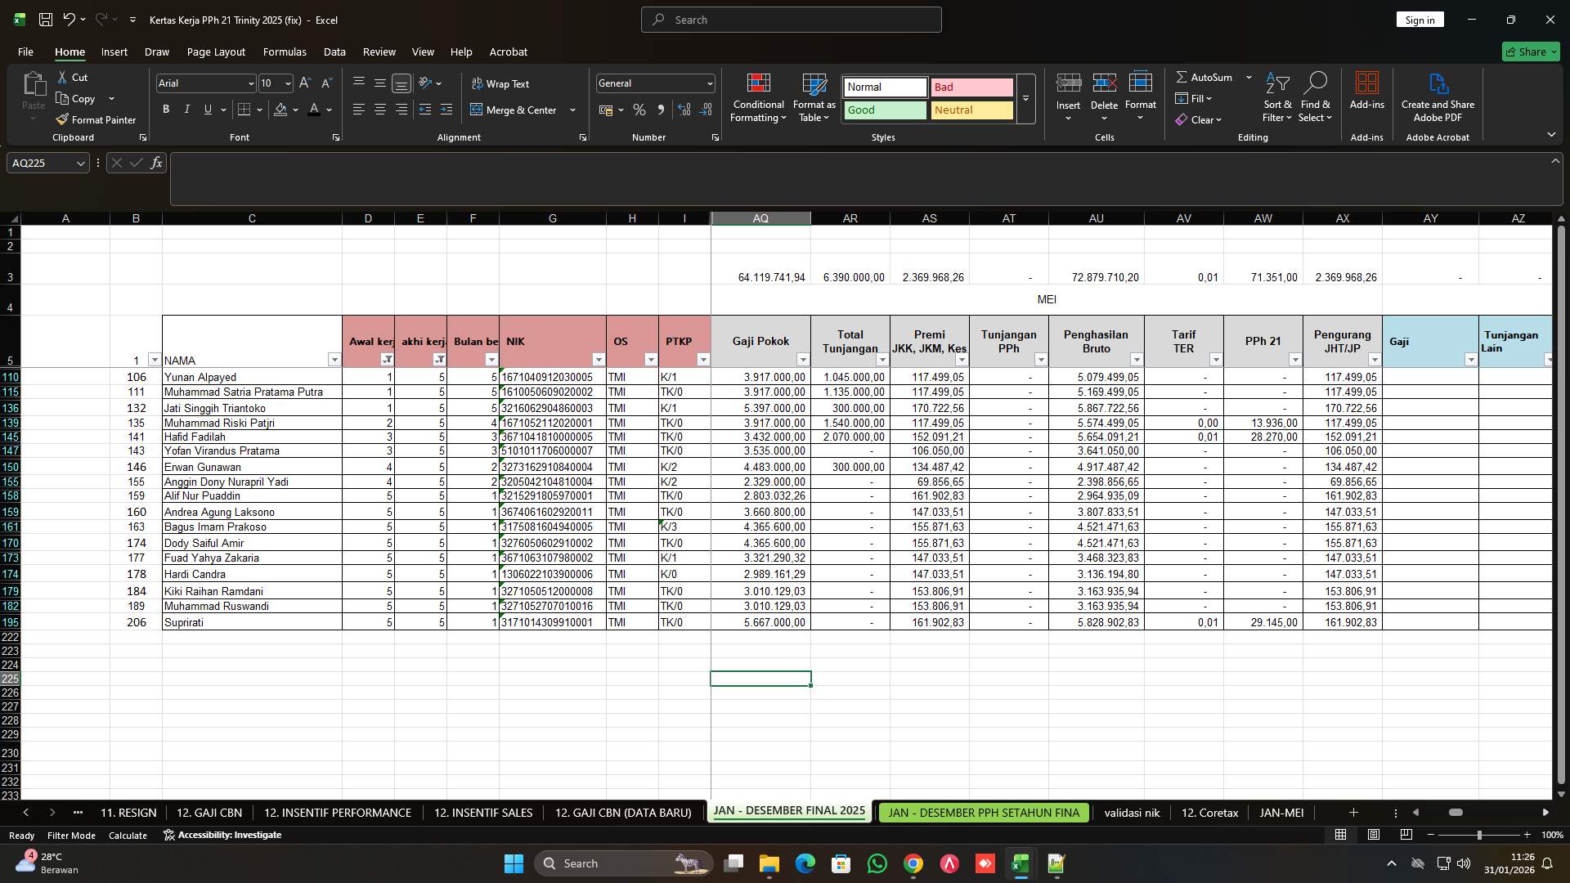This screenshot has height=883, width=1570.
Task: Open Conditional Formatting options
Action: 758,96
